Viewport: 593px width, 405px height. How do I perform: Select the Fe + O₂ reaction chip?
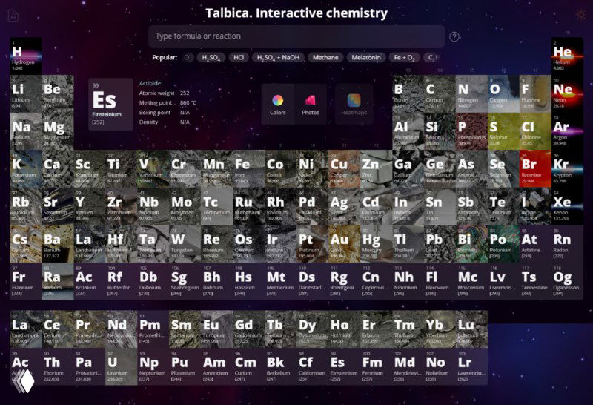(x=405, y=57)
